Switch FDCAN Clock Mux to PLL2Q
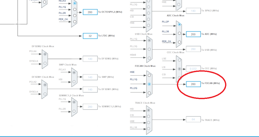259x137 pixels. click(x=149, y=93)
